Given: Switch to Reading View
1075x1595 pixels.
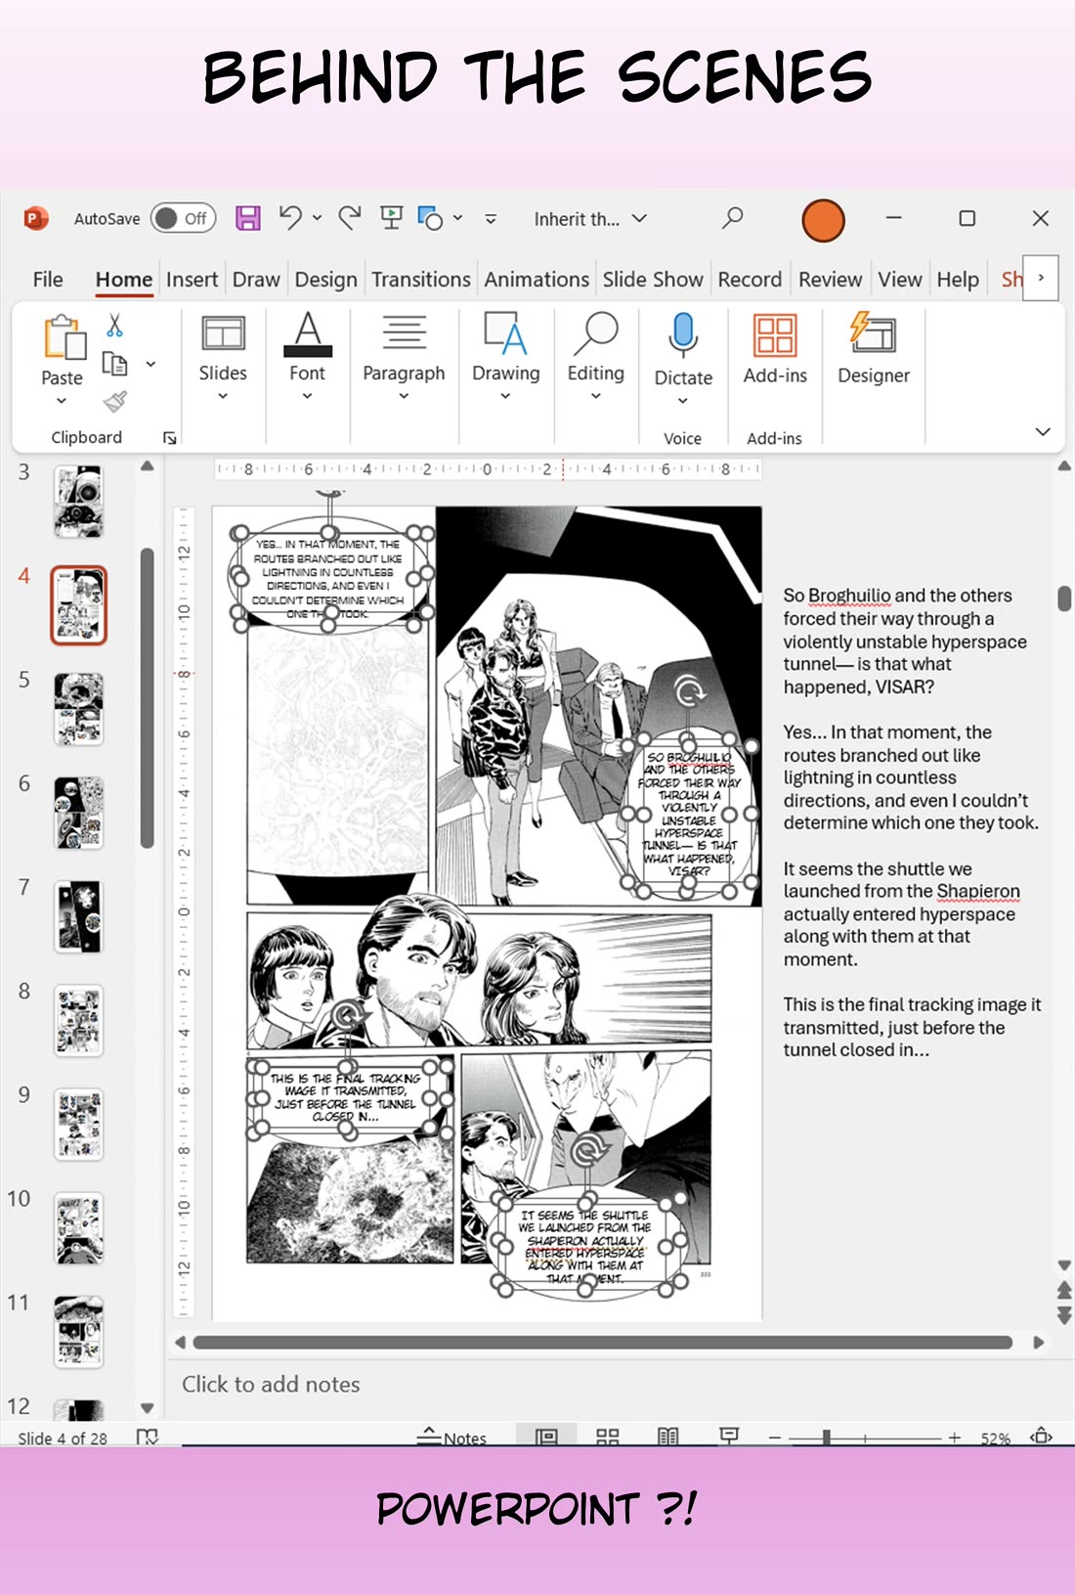Looking at the screenshot, I should [x=668, y=1437].
